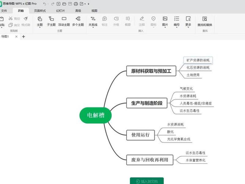The height and width of the screenshot is (184, 245).
Task: Select the 导图1 document tab
Action: point(5,36)
